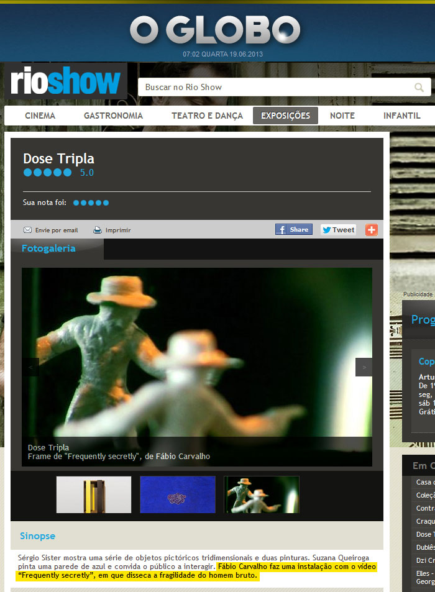Open the yellow sculpture thumbnail
This screenshot has height=592, width=435.
coord(94,494)
